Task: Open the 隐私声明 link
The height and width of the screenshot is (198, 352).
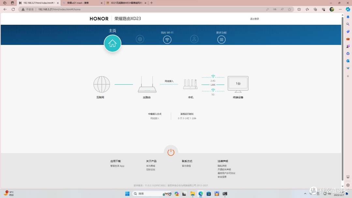Action: pos(222,166)
